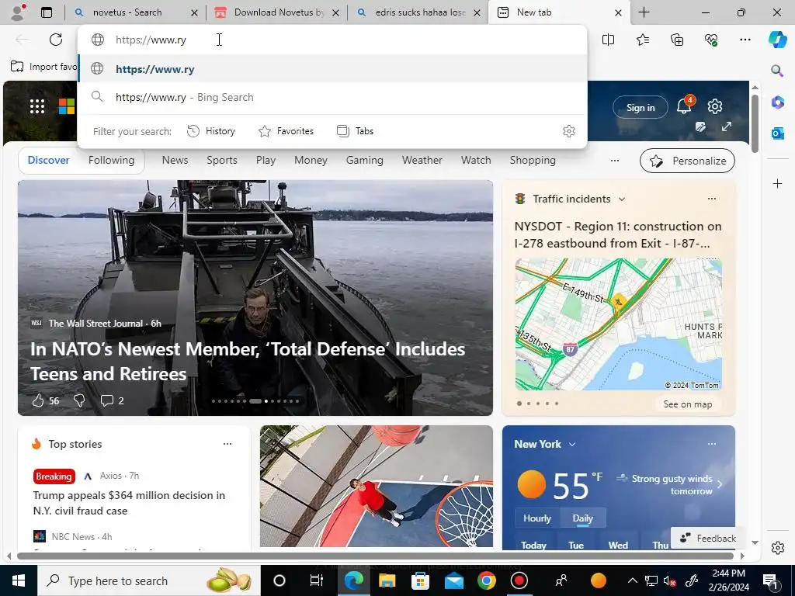This screenshot has height=596, width=795.
Task: Filter search suggestions by History
Action: pos(211,131)
